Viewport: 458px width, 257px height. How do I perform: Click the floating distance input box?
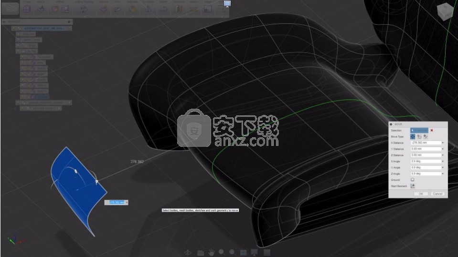point(116,203)
